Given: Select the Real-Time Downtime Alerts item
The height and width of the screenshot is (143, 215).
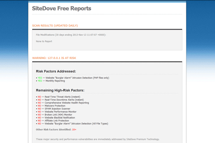Looking at the screenshot, I should point(65,100).
